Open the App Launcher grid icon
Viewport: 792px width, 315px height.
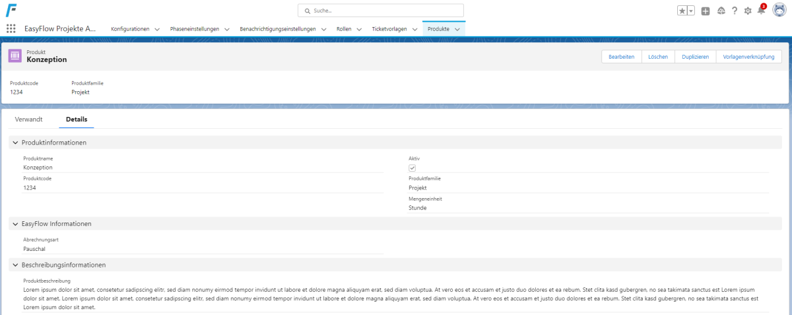tap(11, 29)
